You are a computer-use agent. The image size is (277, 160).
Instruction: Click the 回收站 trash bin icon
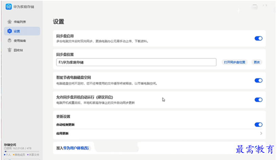tap(9, 50)
